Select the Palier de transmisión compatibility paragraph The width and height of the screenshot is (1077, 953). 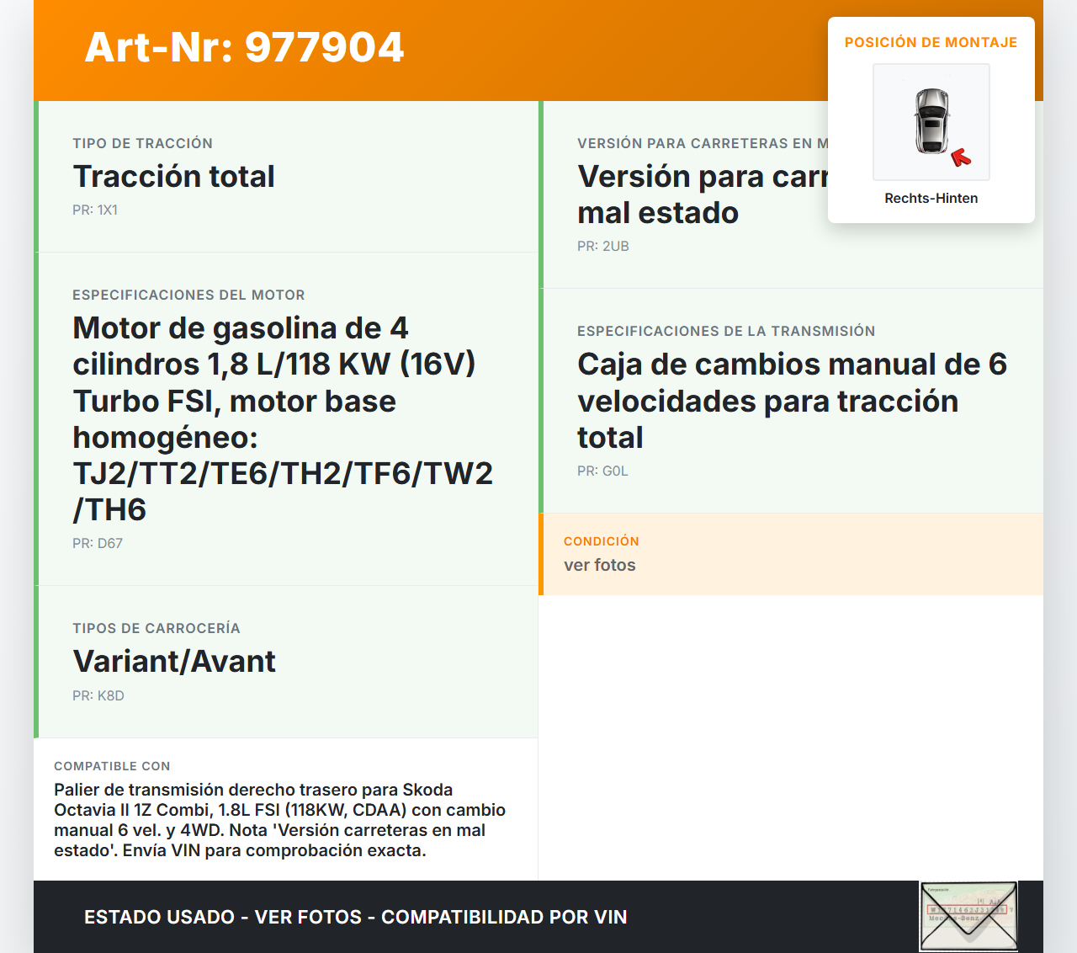(x=279, y=820)
